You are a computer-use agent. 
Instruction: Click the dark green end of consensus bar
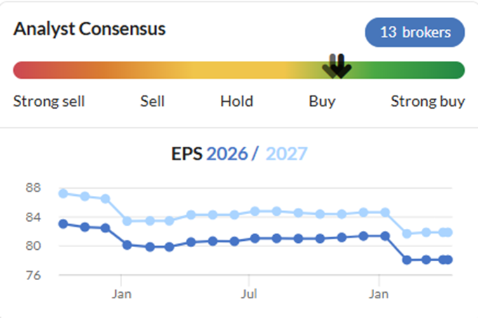coord(455,70)
